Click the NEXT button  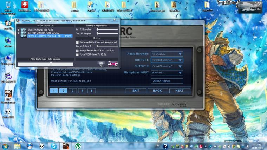[x=179, y=90]
